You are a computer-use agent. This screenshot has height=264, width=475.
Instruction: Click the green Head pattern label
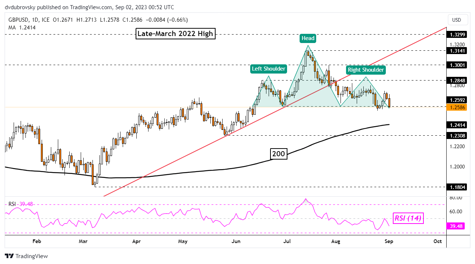(308, 38)
